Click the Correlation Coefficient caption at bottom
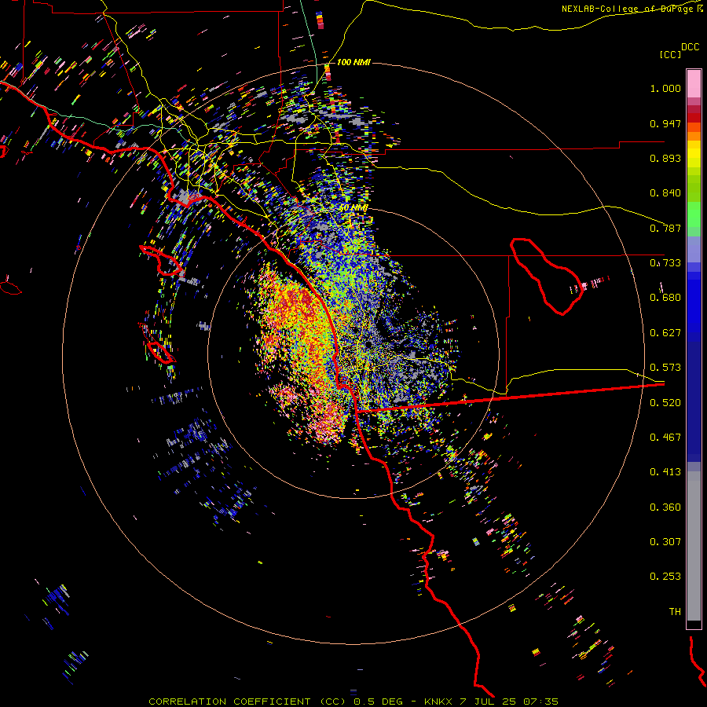Image resolution: width=707 pixels, height=707 pixels. [353, 702]
